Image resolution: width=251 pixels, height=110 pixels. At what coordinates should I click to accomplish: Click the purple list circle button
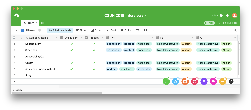204,81
